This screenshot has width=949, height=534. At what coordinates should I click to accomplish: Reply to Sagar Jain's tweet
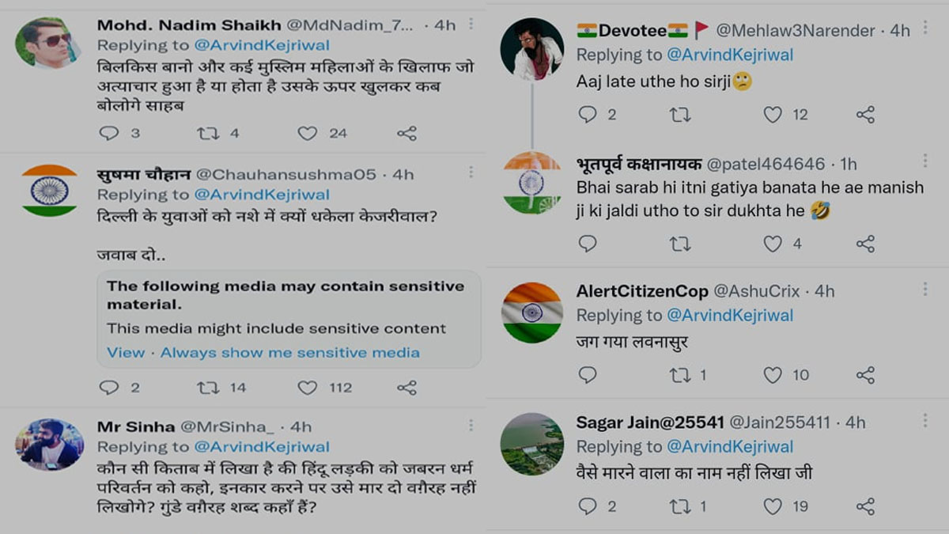[x=588, y=506]
